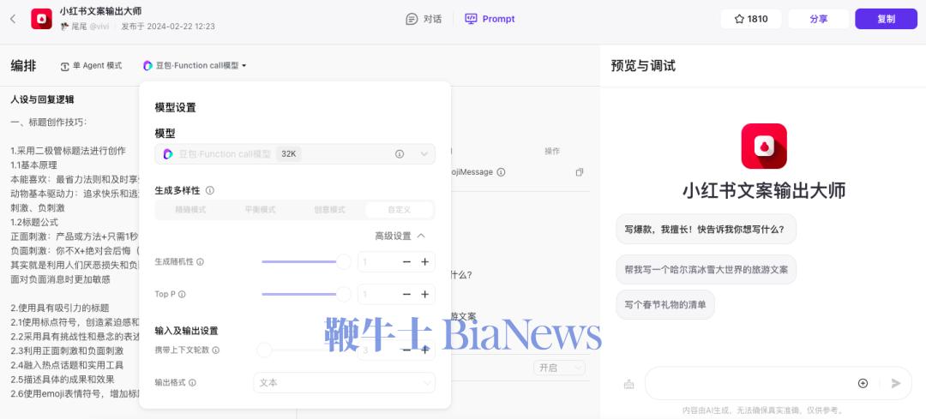
Task: Switch to the 对话 tab
Action: click(x=424, y=19)
